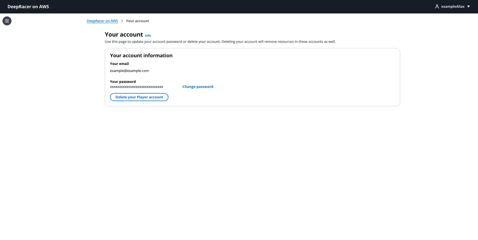
Task: Open the Info link beside Your account
Action: [148, 35]
